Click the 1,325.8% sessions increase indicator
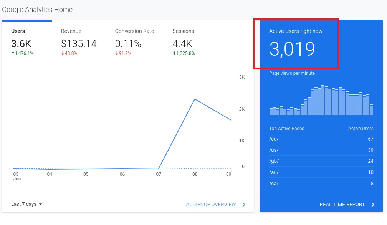Viewport: 387px width, 225px height. (x=184, y=53)
